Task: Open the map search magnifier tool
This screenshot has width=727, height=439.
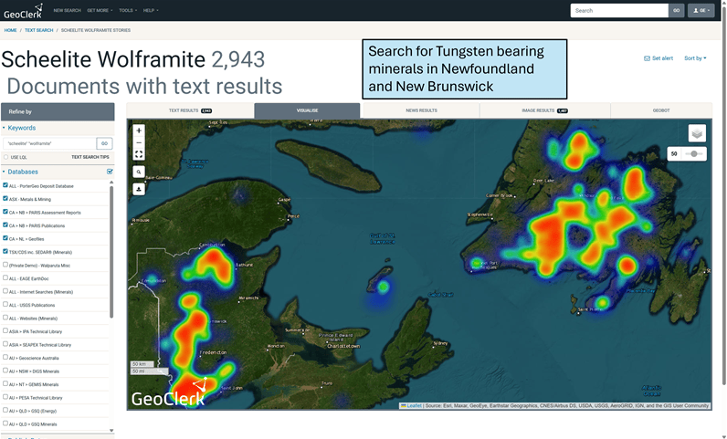Action: 139,172
